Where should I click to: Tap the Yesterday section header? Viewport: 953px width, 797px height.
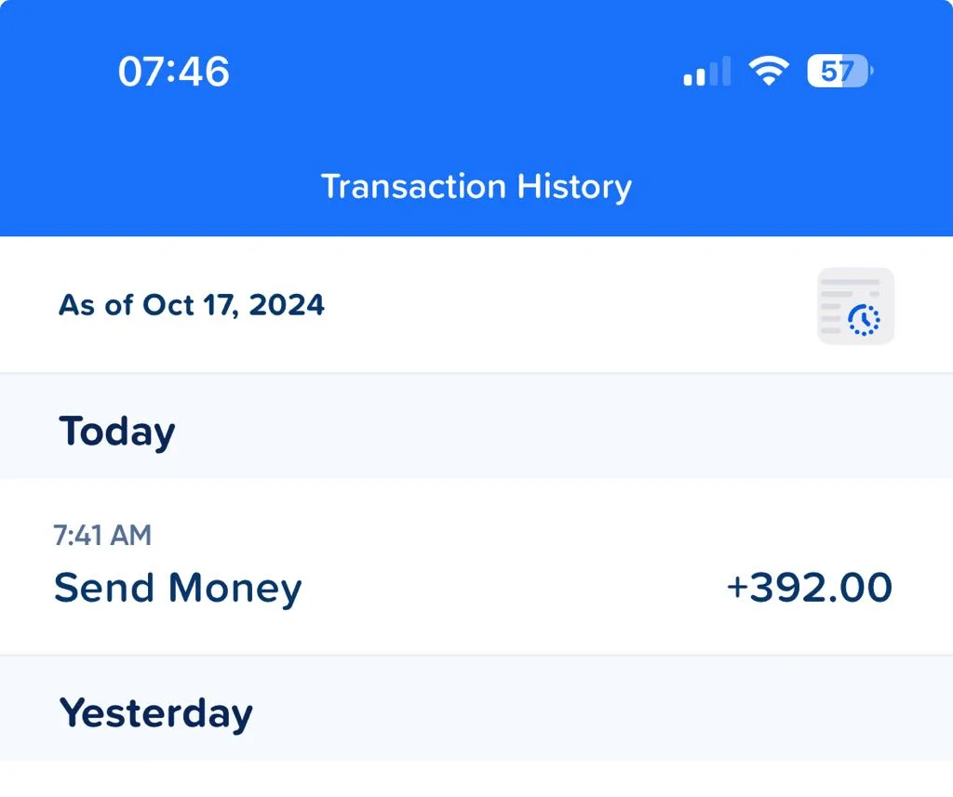point(155,714)
